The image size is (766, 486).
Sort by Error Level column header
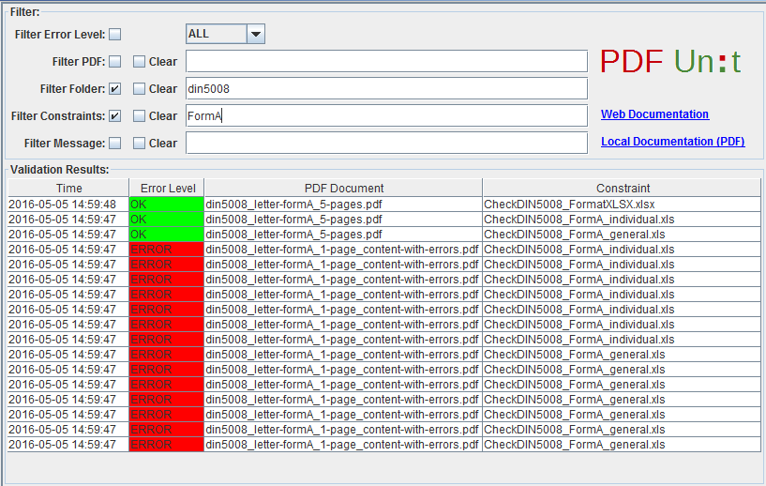pyautogui.click(x=166, y=189)
